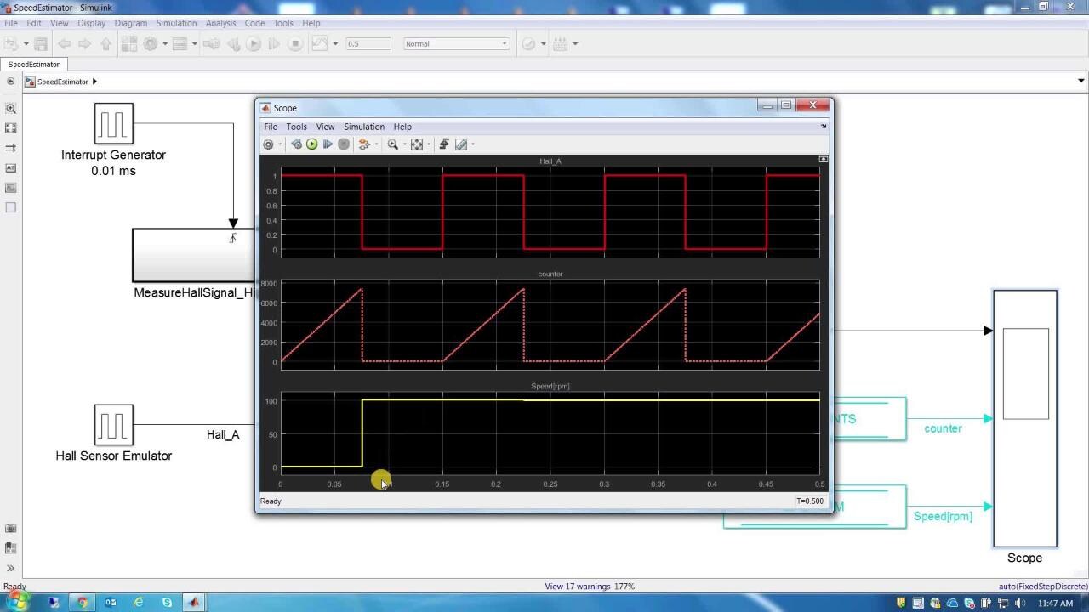Maximize the Hall_A axes in Scope
This screenshot has width=1089, height=612.
(823, 159)
